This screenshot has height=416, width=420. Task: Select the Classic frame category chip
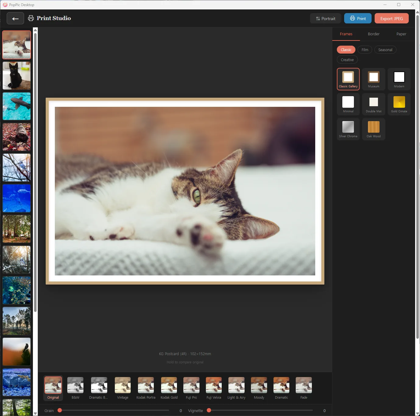(x=346, y=50)
